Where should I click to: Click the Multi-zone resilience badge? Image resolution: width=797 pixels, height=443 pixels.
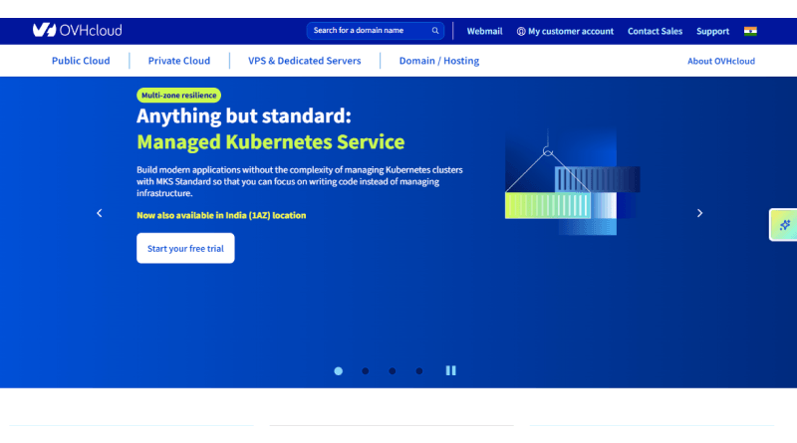point(179,95)
